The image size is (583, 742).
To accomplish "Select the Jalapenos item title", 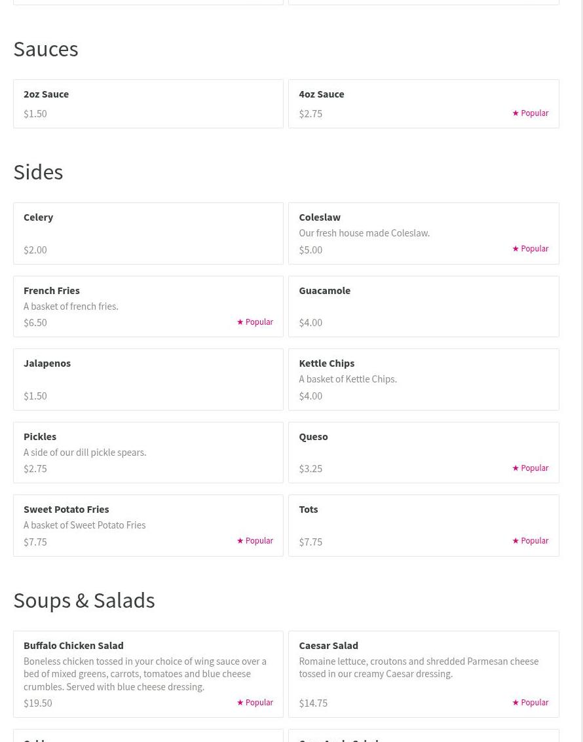I will [47, 363].
